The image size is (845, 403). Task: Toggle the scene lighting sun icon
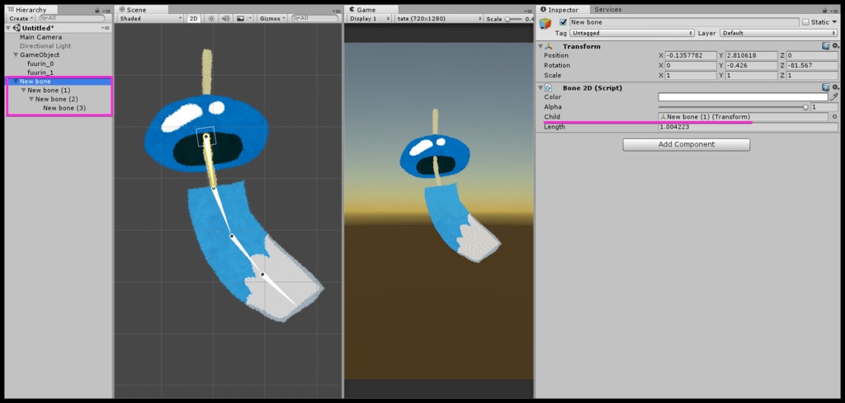point(210,18)
